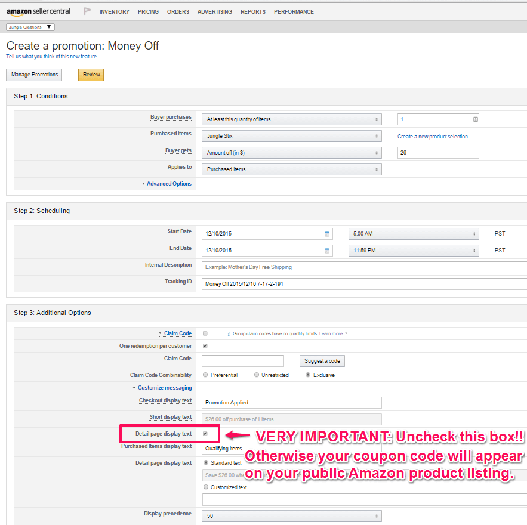Click the stepper icon in quantity field
This screenshot has height=525, width=527.
[475, 119]
